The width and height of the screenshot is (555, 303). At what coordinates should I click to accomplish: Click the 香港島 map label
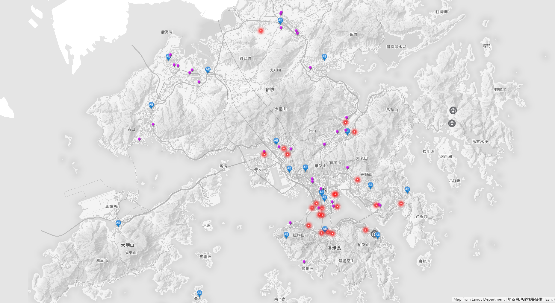pos(334,248)
